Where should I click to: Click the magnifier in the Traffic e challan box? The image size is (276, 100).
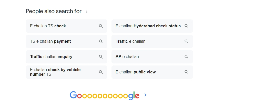186,41
